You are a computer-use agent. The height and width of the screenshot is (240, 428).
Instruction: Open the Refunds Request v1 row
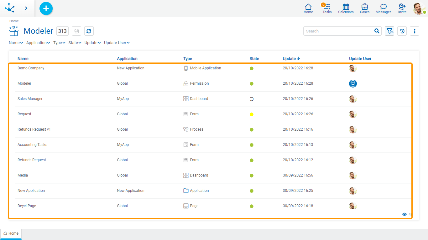pyautogui.click(x=213, y=129)
